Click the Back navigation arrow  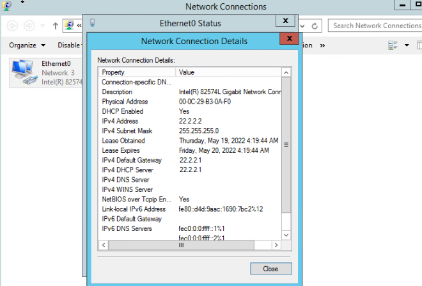12,26
